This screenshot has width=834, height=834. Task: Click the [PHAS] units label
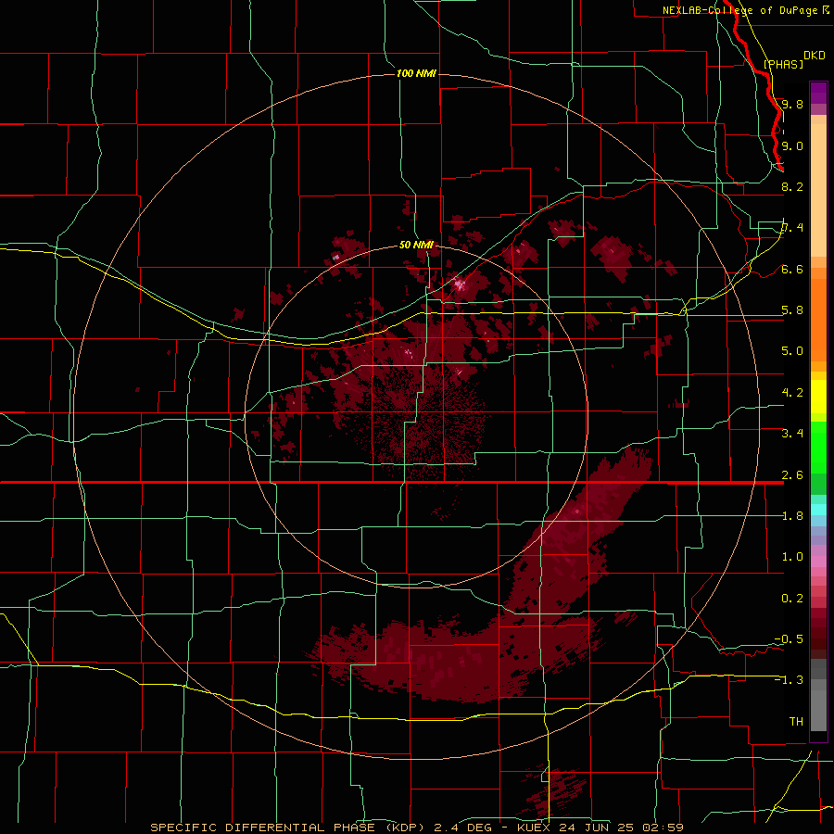coord(783,64)
